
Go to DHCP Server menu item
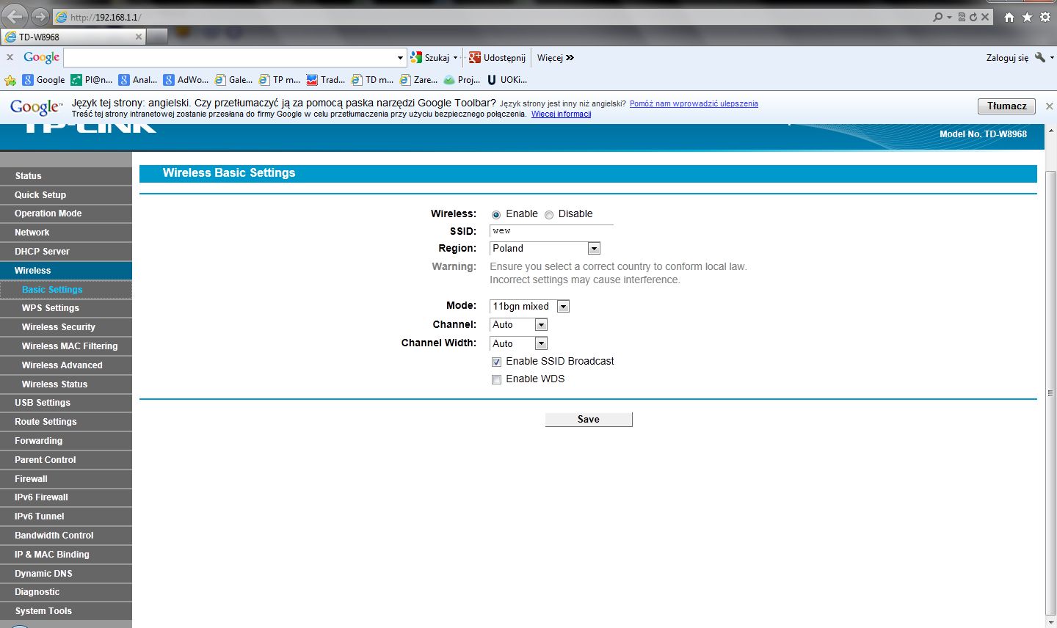42,252
